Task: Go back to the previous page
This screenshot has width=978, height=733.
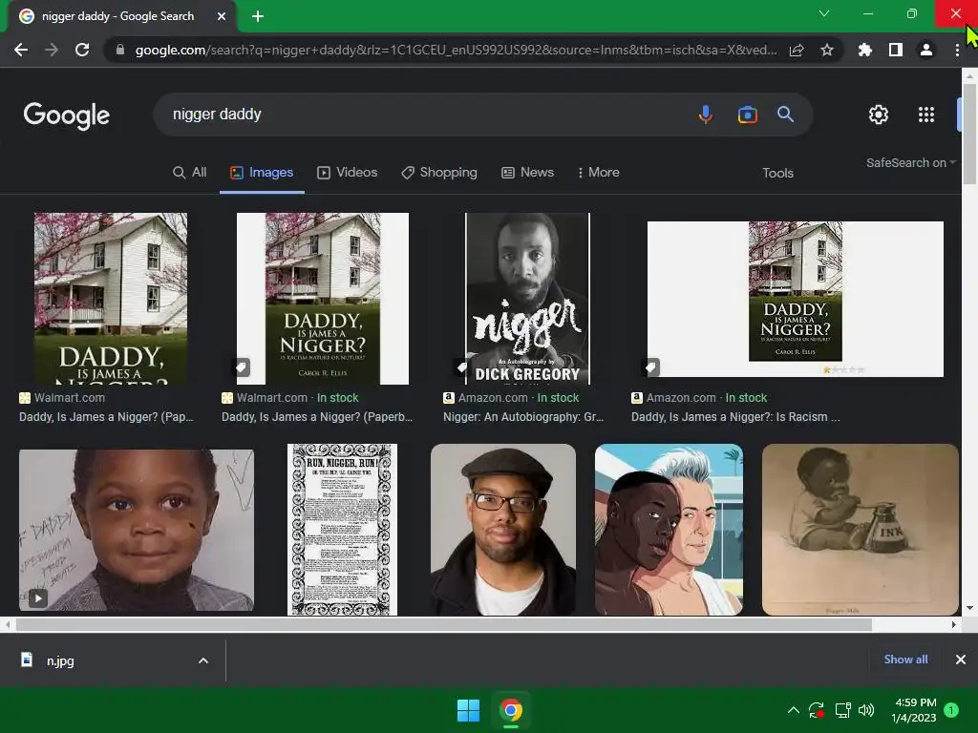Action: [21, 50]
